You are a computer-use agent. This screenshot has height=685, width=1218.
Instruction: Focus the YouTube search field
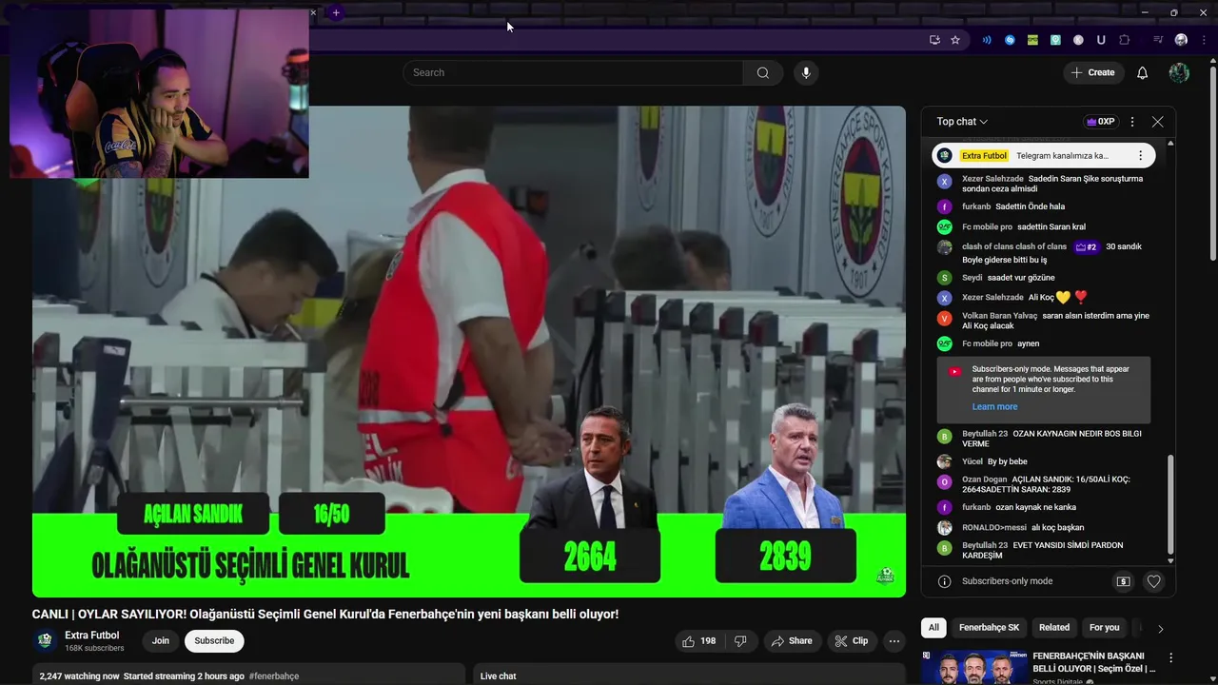[573, 73]
